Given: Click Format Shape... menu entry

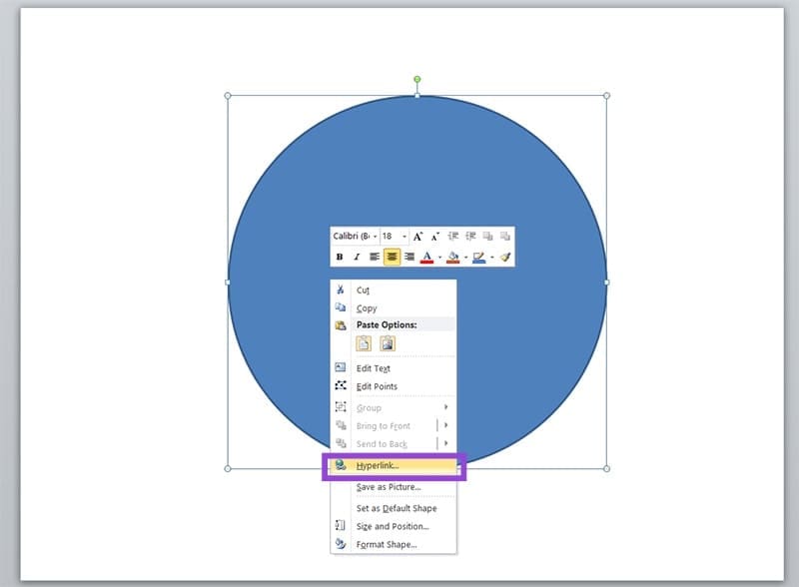Looking at the screenshot, I should [387, 544].
